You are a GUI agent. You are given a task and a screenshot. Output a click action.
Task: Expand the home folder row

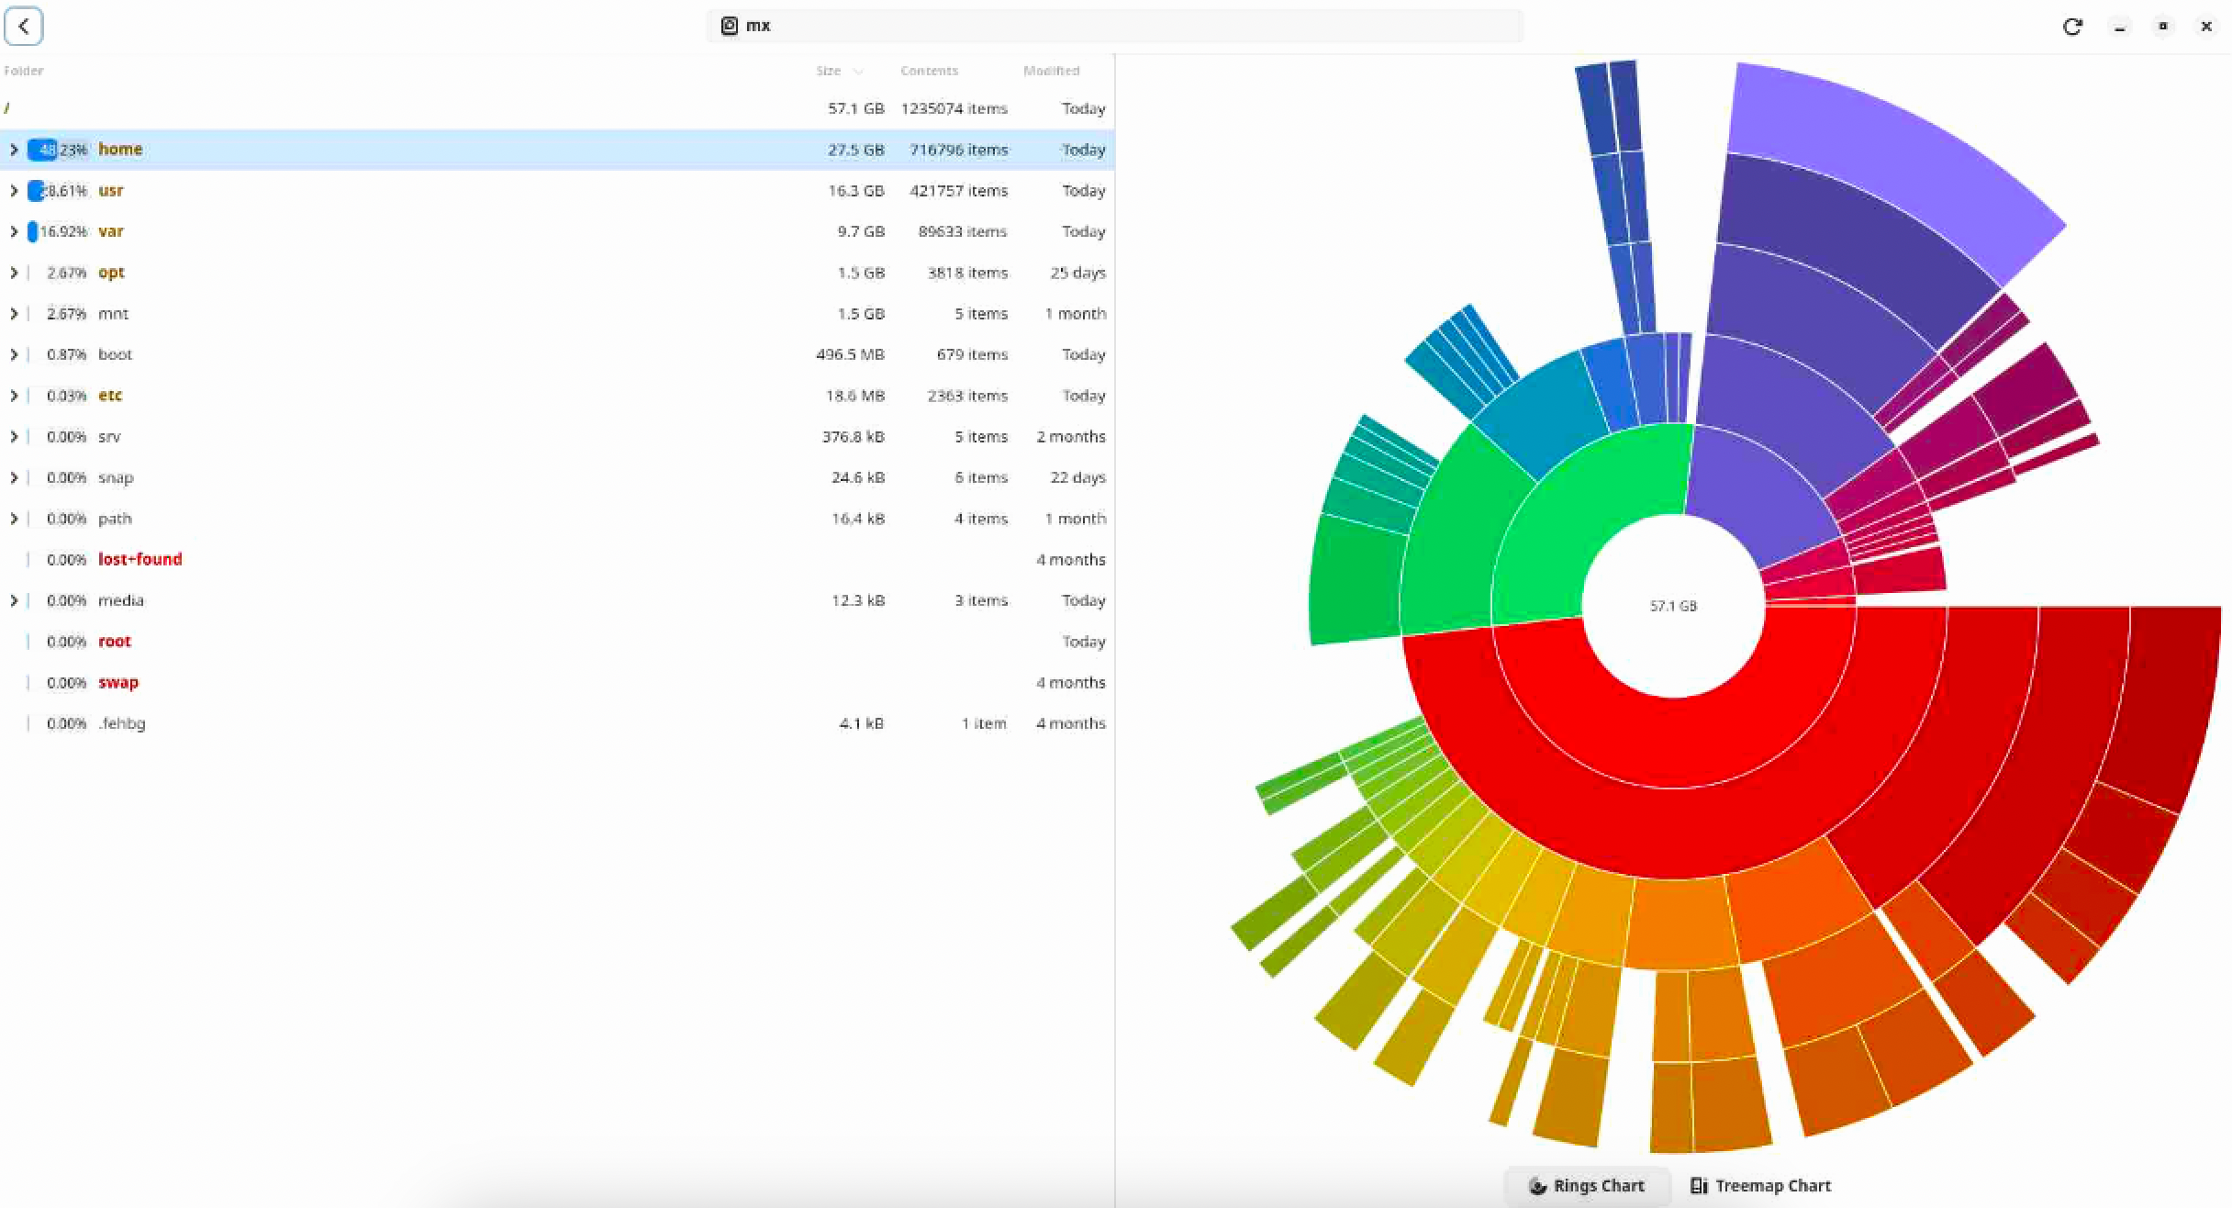14,150
